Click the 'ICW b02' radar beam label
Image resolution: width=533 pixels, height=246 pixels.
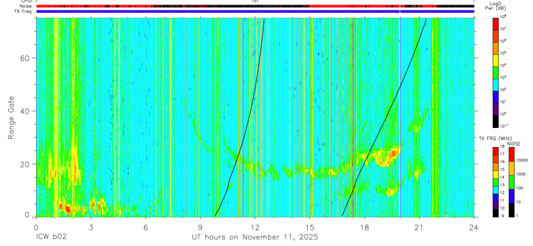[x=51, y=237]
